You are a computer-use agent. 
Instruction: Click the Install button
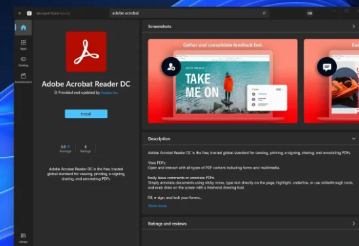click(x=86, y=113)
